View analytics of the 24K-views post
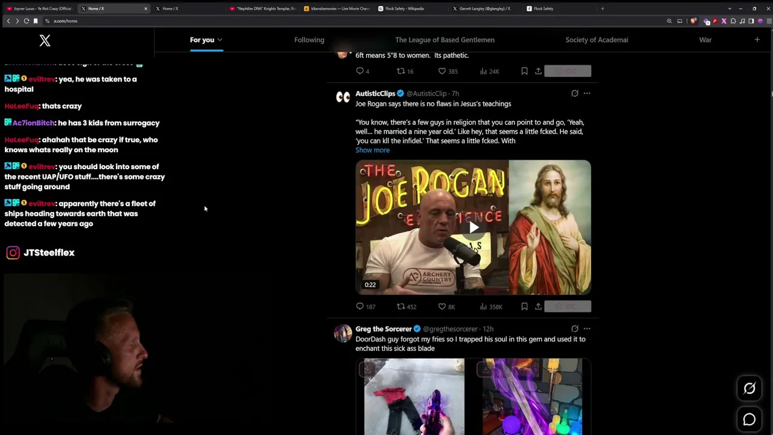 (489, 71)
